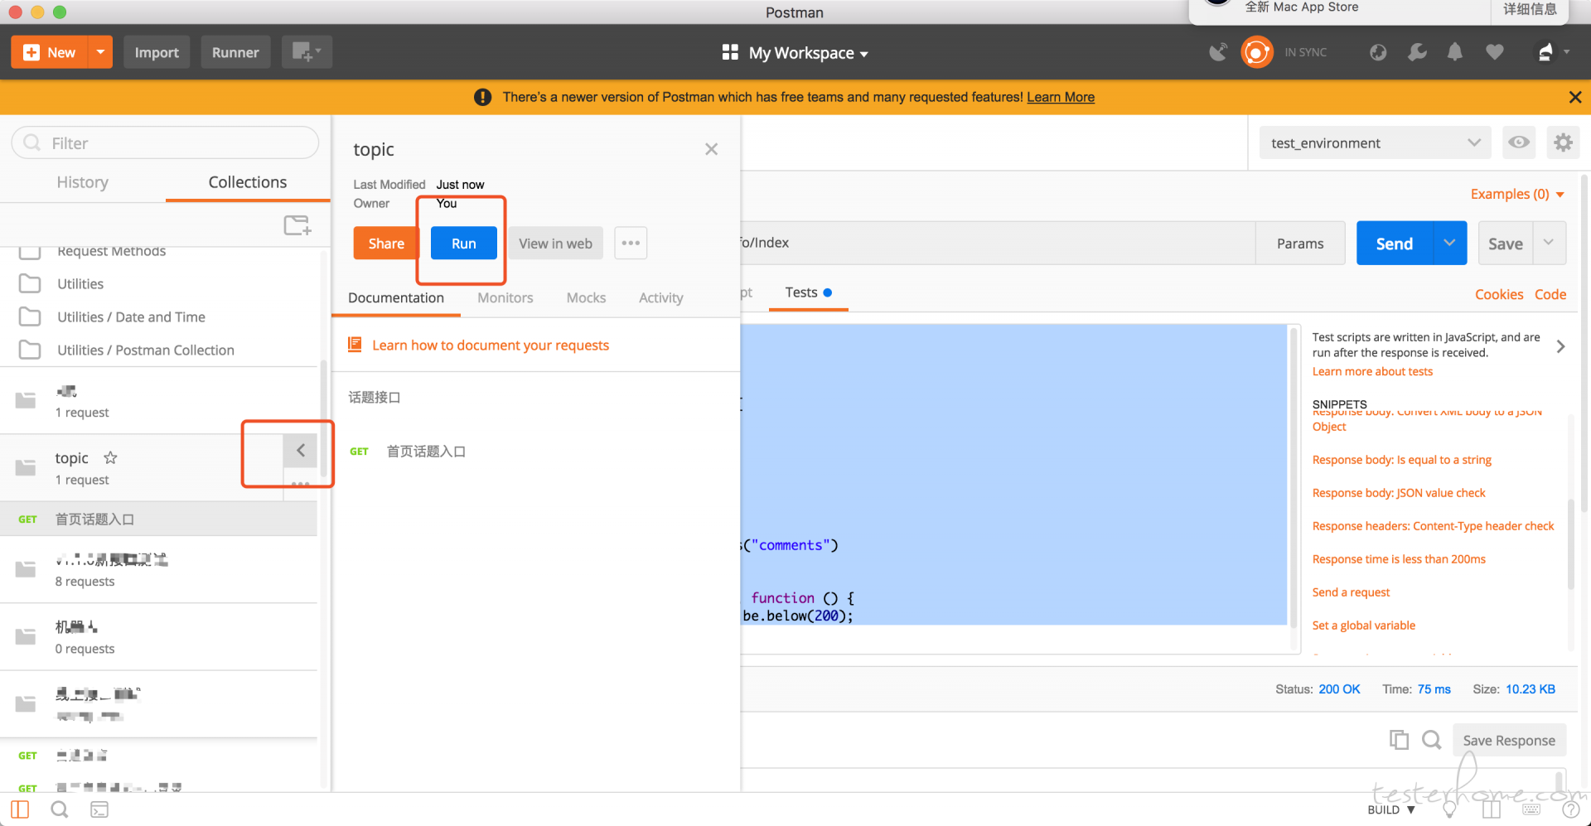Select the Activity tab
Viewport: 1591px width, 826px height.
click(x=660, y=298)
